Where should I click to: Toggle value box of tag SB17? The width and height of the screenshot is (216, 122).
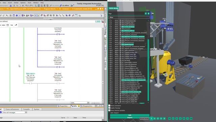120,27
